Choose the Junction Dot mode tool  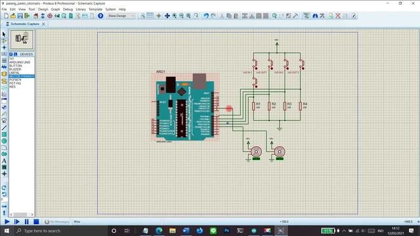(4, 47)
